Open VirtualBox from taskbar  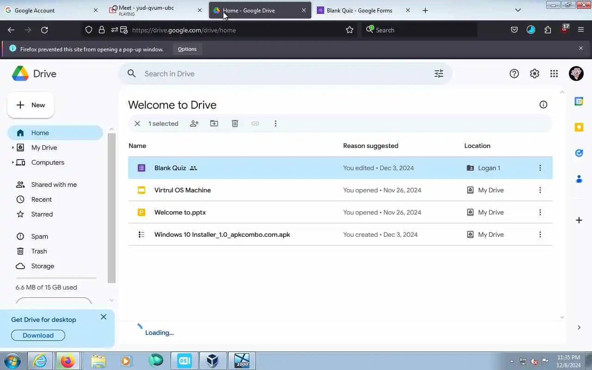click(x=213, y=361)
